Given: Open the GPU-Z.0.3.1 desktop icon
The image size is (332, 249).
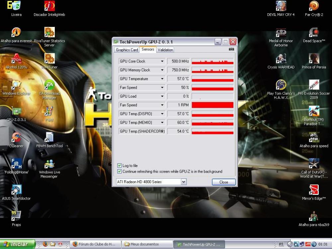Looking at the screenshot, I should (16, 112).
